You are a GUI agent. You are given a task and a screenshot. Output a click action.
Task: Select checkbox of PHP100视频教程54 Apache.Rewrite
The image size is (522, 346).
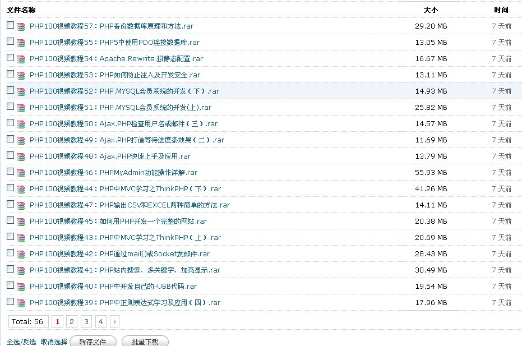coord(10,58)
